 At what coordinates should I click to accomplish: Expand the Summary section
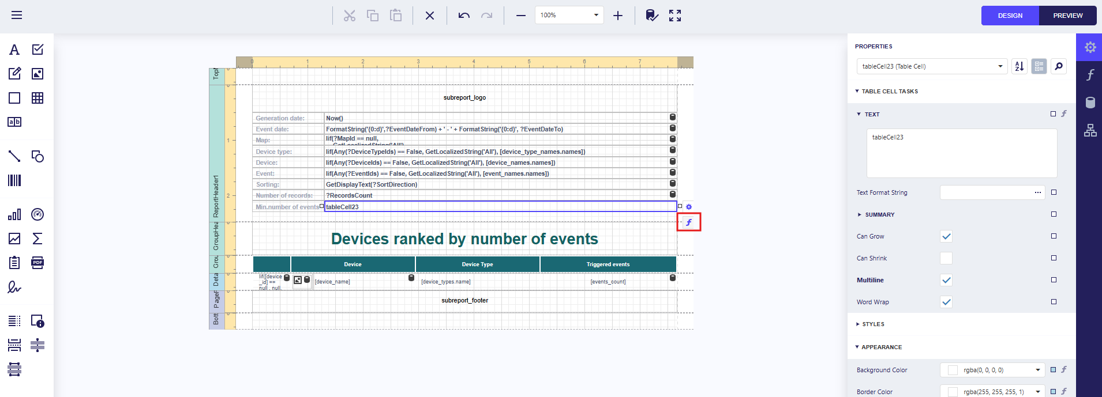pyautogui.click(x=879, y=214)
